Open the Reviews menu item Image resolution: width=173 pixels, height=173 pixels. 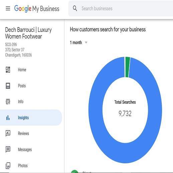point(23,133)
